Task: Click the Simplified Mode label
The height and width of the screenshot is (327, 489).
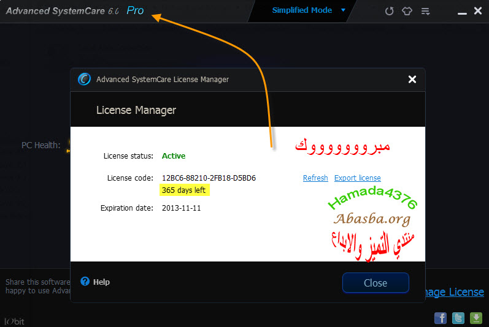Action: 302,10
